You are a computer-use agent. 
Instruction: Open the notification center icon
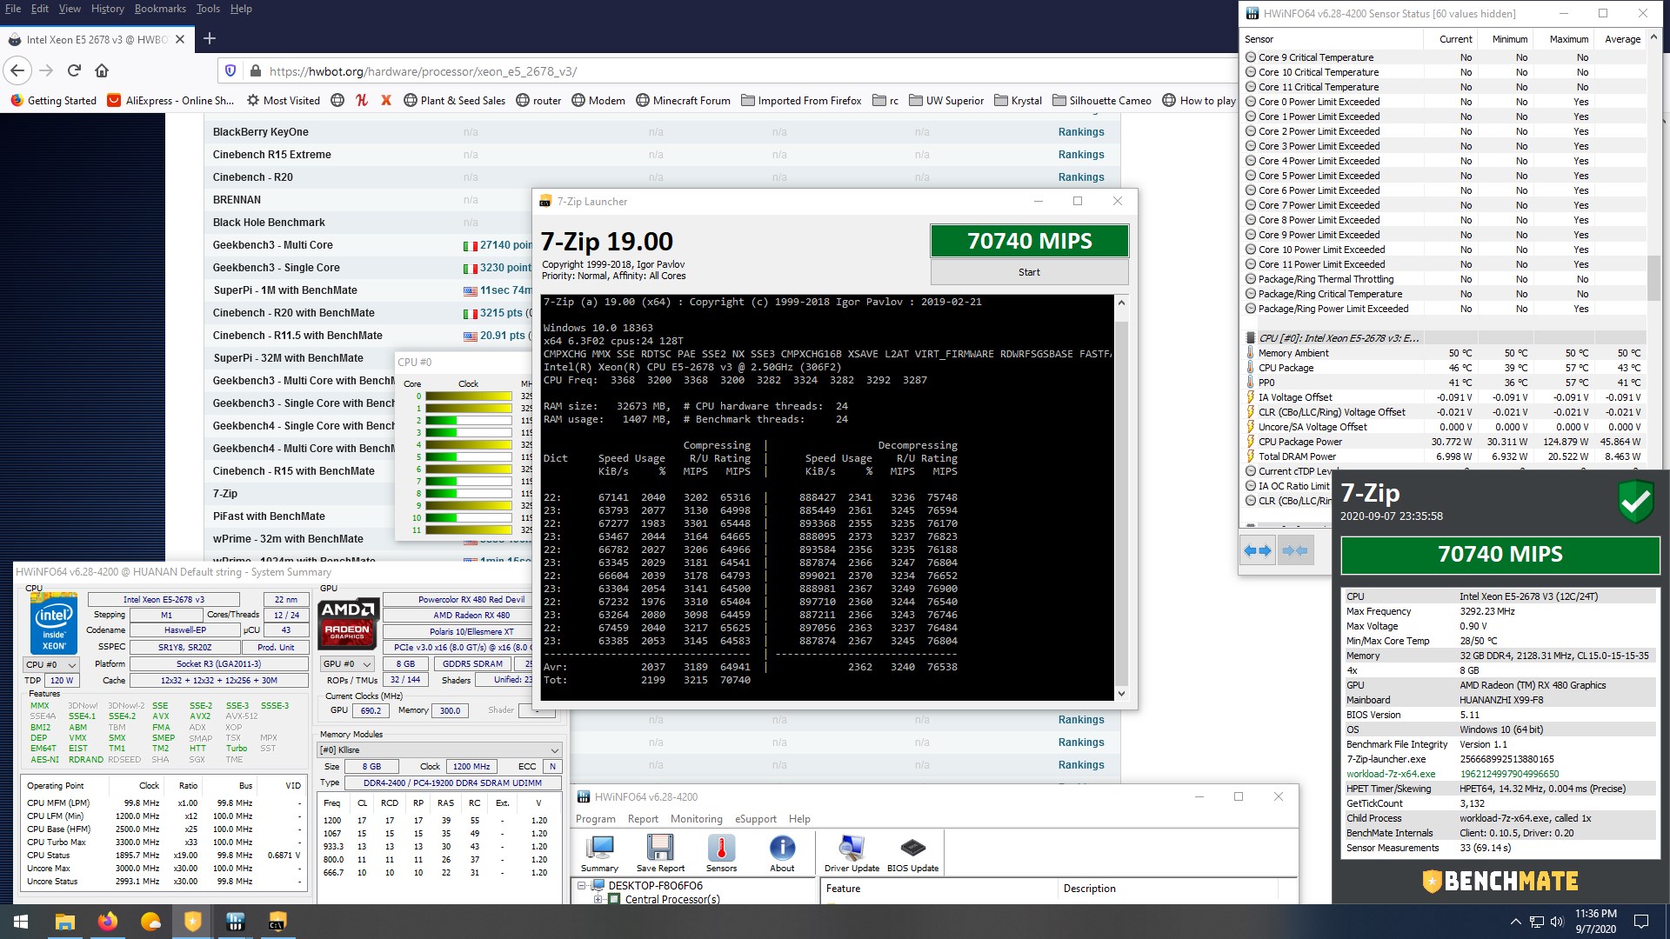click(1641, 922)
